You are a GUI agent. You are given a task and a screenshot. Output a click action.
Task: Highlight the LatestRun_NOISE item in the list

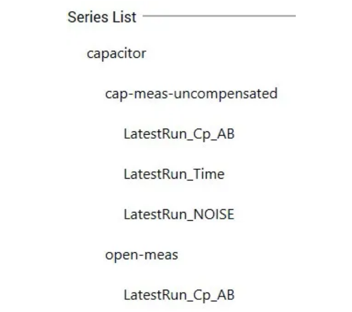[x=179, y=214]
